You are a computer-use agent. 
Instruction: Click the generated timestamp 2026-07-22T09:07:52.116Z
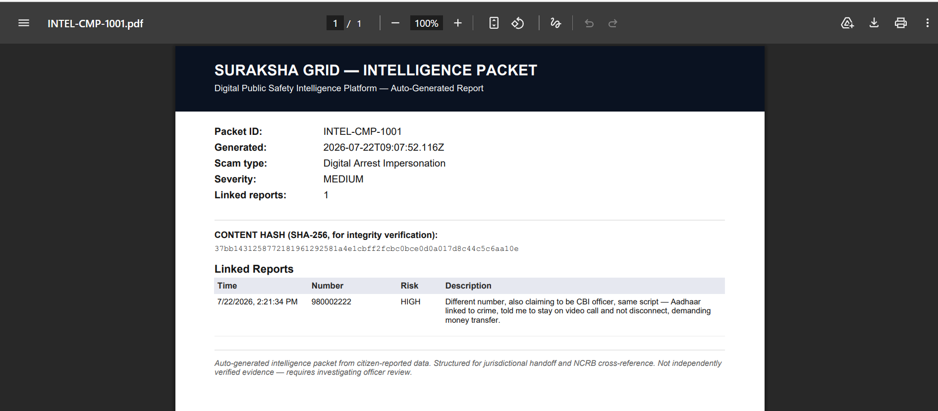click(x=384, y=147)
